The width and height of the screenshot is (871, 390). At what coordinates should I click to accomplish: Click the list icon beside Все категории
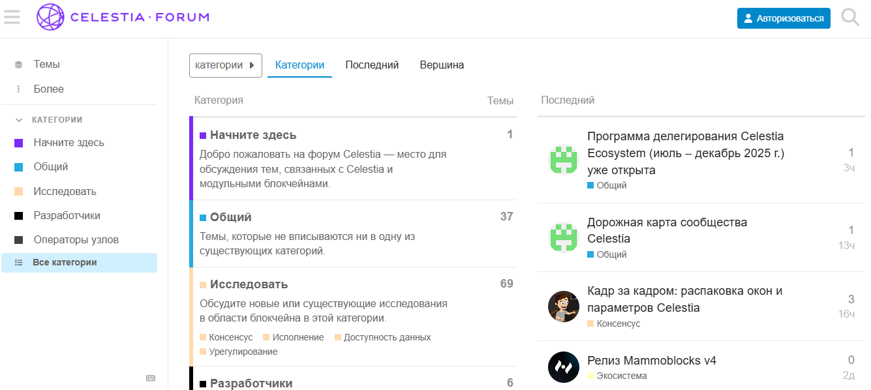click(19, 263)
